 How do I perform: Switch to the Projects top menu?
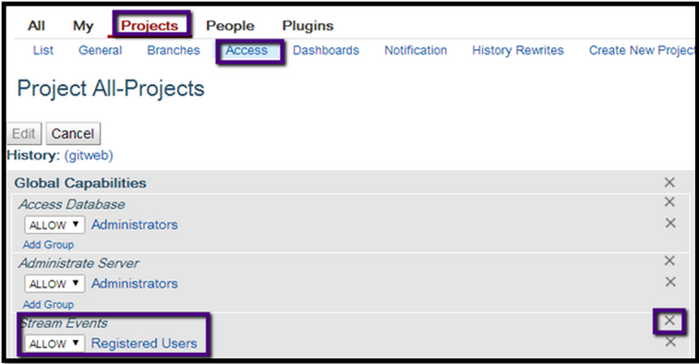(x=150, y=26)
